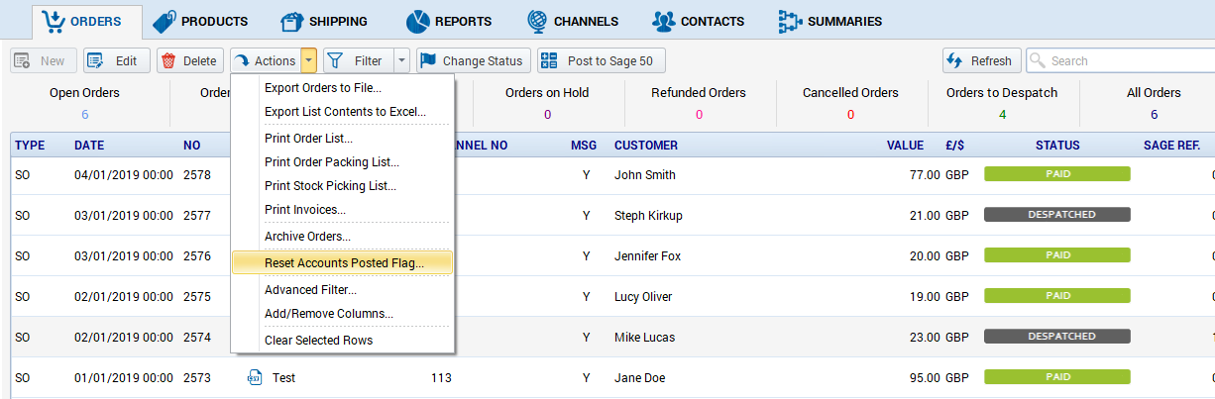Viewport: 1215px width, 399px height.
Task: Click the Summaries diagram icon
Action: click(x=789, y=21)
